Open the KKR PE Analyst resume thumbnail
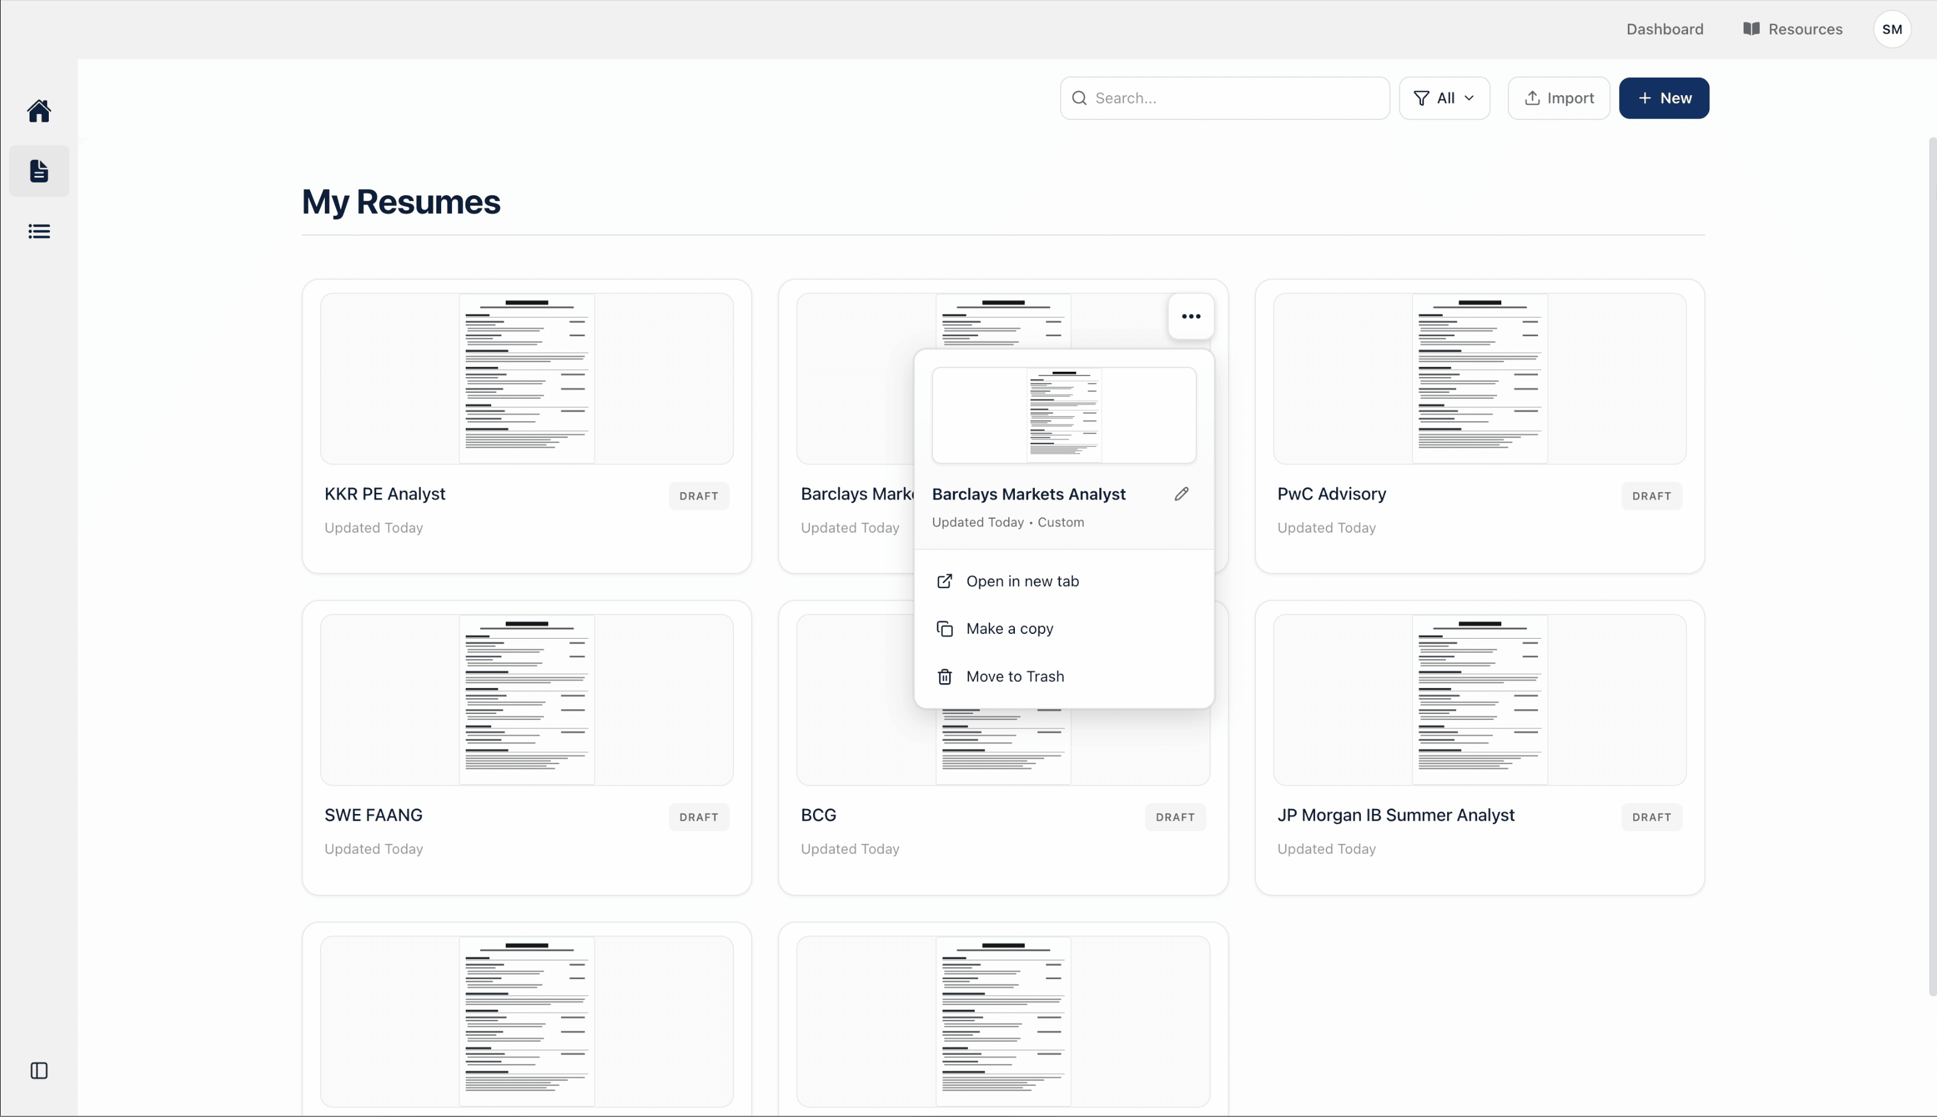This screenshot has width=1937, height=1117. click(x=527, y=378)
